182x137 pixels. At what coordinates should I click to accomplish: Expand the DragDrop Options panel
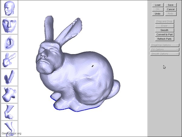tap(165, 45)
